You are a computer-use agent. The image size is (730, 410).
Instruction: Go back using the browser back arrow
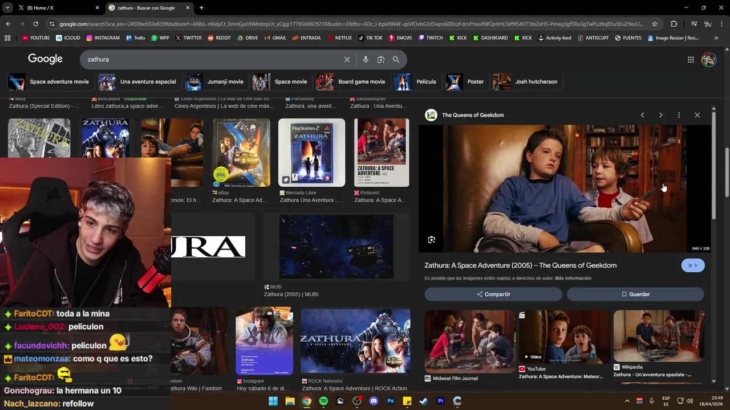tap(8, 24)
